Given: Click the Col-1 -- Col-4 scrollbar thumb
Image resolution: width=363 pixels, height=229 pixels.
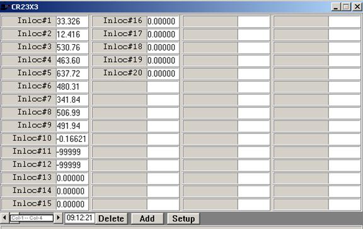Looking at the screenshot, I should tap(32, 218).
